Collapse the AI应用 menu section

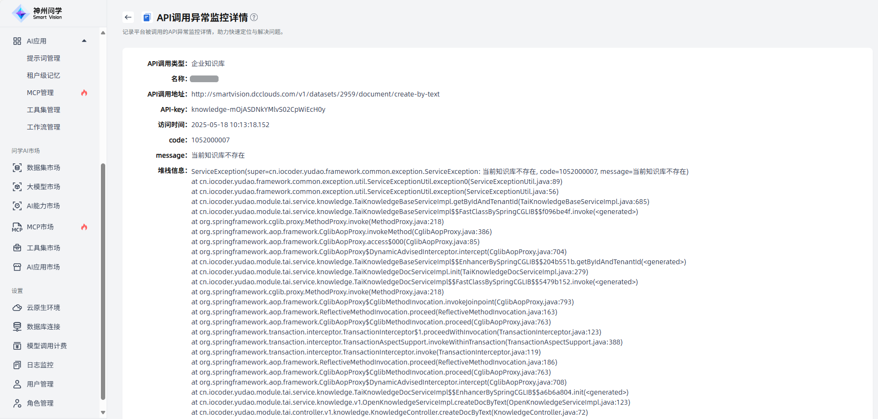pos(84,41)
